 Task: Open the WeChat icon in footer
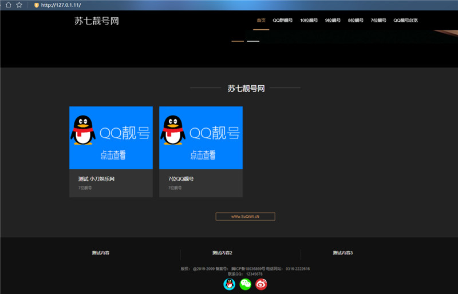pos(246,284)
